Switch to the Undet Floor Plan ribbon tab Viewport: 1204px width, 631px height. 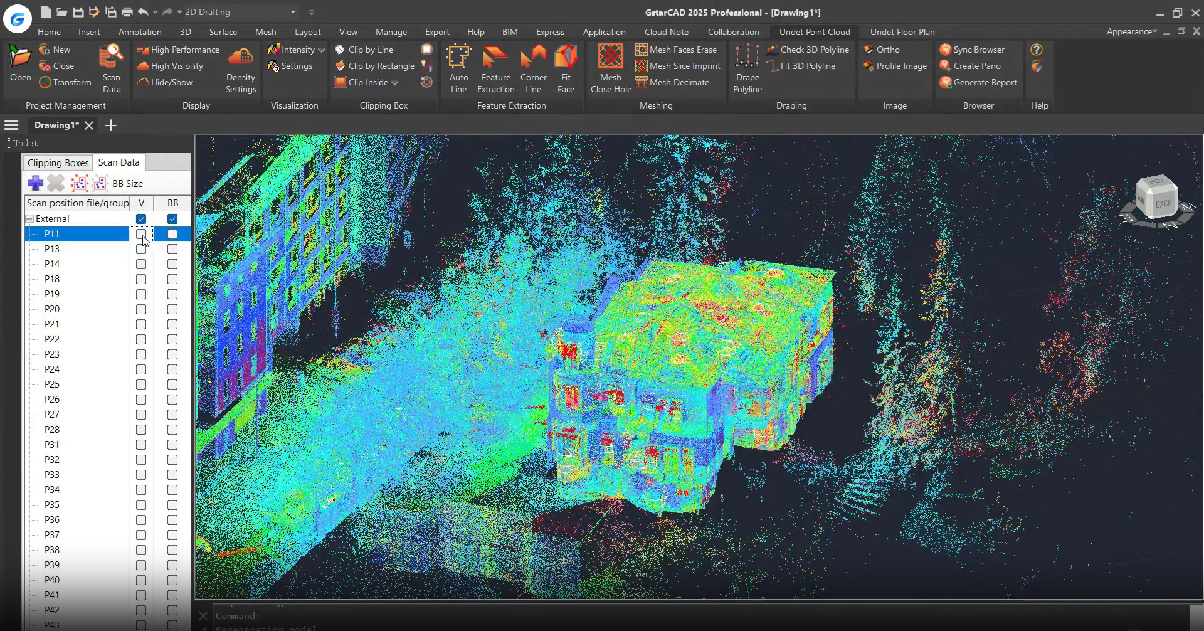coord(902,31)
